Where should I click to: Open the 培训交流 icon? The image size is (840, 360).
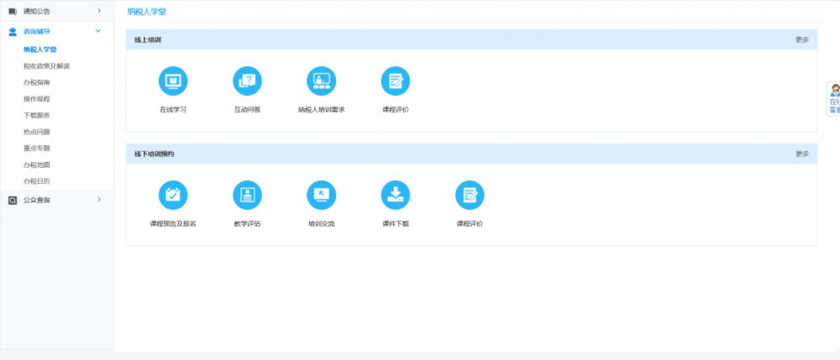point(321,196)
